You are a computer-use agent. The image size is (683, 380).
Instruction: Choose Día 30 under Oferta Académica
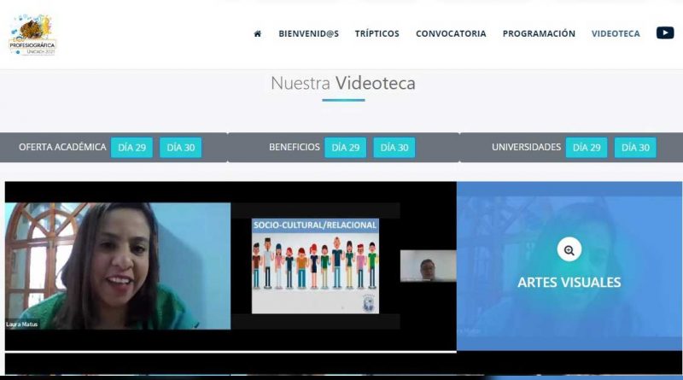[180, 148]
